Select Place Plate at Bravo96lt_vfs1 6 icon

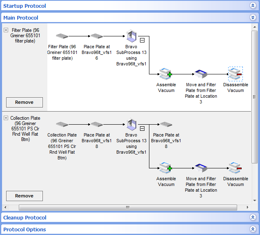point(96,36)
